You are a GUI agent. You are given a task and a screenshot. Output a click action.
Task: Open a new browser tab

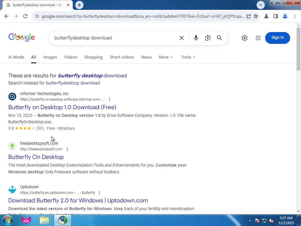click(79, 5)
